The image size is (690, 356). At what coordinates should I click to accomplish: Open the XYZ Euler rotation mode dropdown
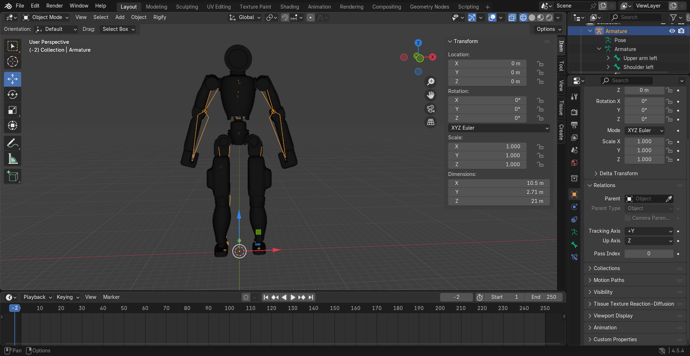[x=499, y=128]
